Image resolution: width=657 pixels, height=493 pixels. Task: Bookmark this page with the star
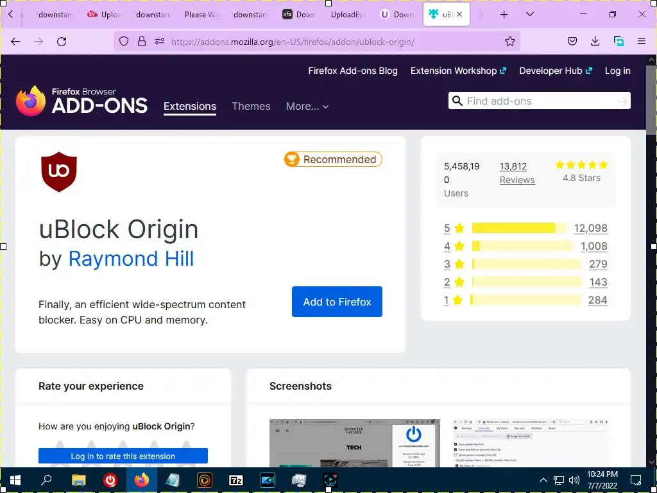click(x=509, y=41)
